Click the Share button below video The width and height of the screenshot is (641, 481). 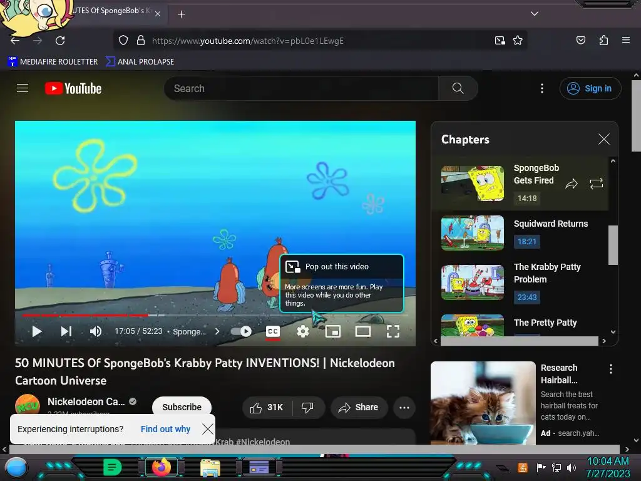[359, 407]
